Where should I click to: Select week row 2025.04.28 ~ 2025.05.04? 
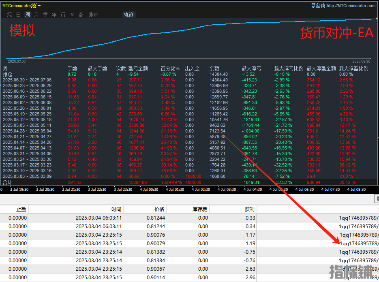188,131
